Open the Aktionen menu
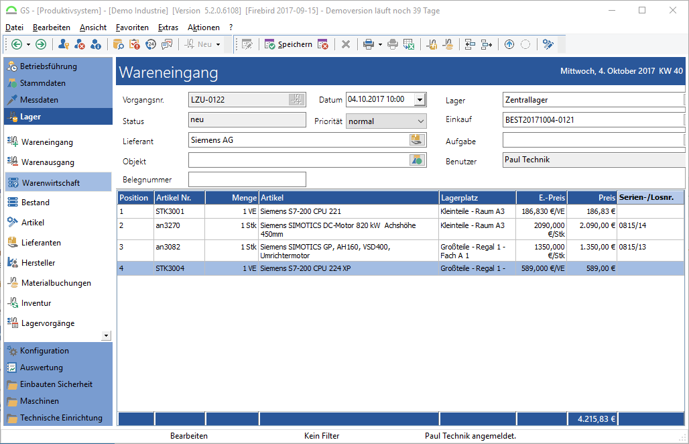689x444 pixels. click(204, 27)
